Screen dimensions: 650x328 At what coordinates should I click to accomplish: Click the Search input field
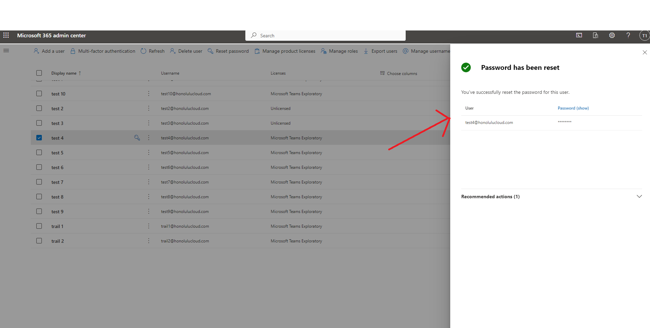[326, 36]
